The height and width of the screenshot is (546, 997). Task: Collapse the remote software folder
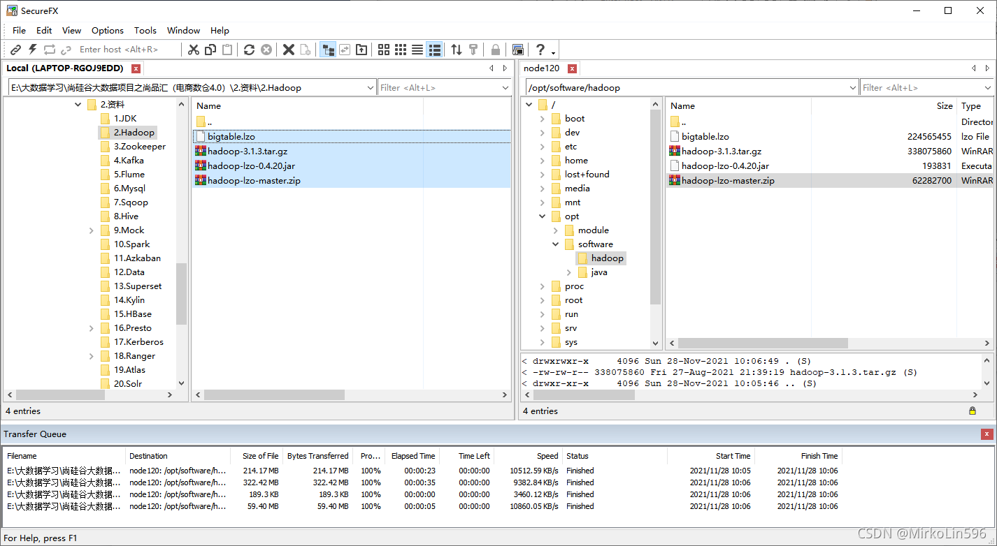556,244
